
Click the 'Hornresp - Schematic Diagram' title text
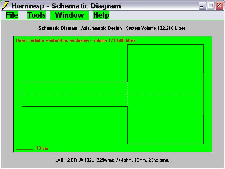[x=66, y=6]
